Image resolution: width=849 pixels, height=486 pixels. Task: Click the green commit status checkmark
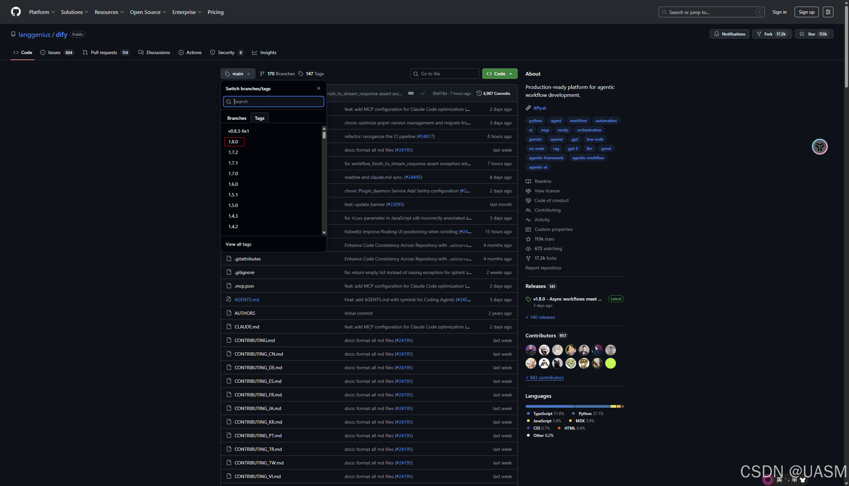(423, 94)
